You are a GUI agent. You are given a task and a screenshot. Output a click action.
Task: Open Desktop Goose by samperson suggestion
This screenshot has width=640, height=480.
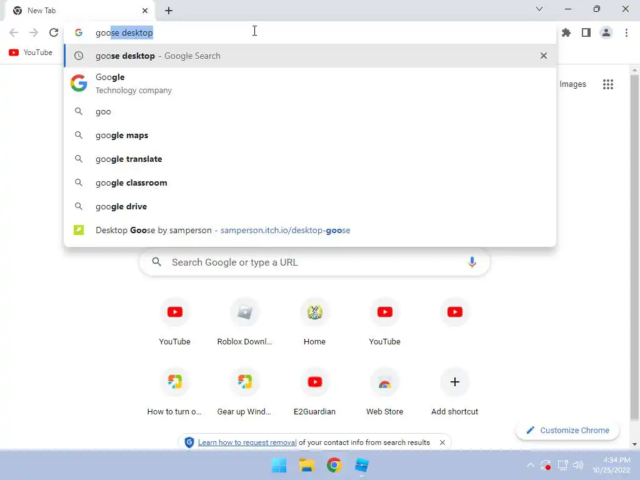310,230
